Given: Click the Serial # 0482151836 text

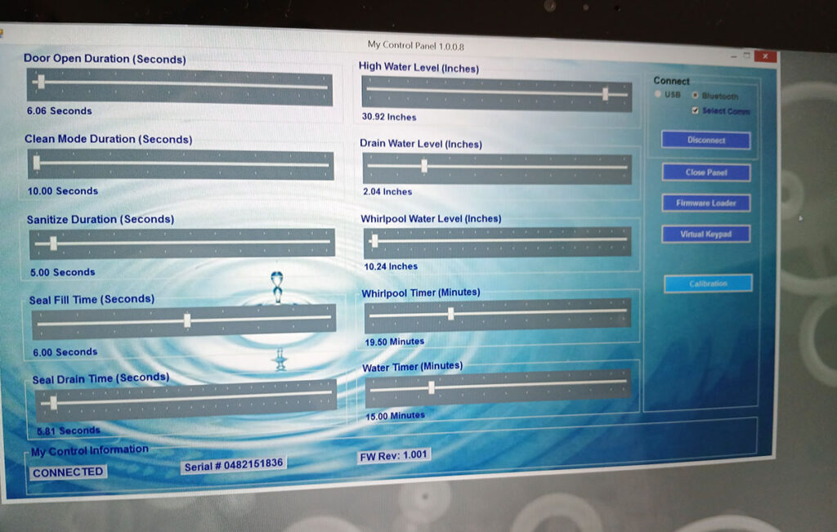Looking at the screenshot, I should (x=233, y=465).
